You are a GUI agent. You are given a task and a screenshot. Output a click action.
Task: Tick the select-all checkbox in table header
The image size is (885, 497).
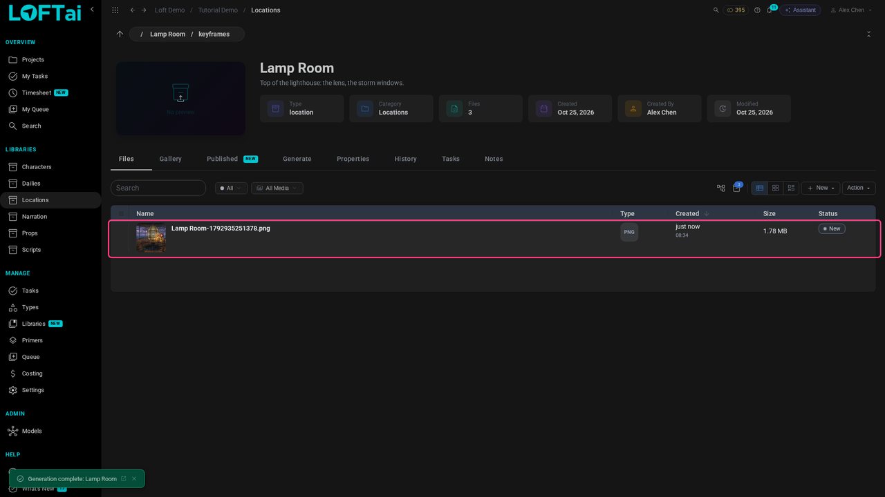point(122,214)
